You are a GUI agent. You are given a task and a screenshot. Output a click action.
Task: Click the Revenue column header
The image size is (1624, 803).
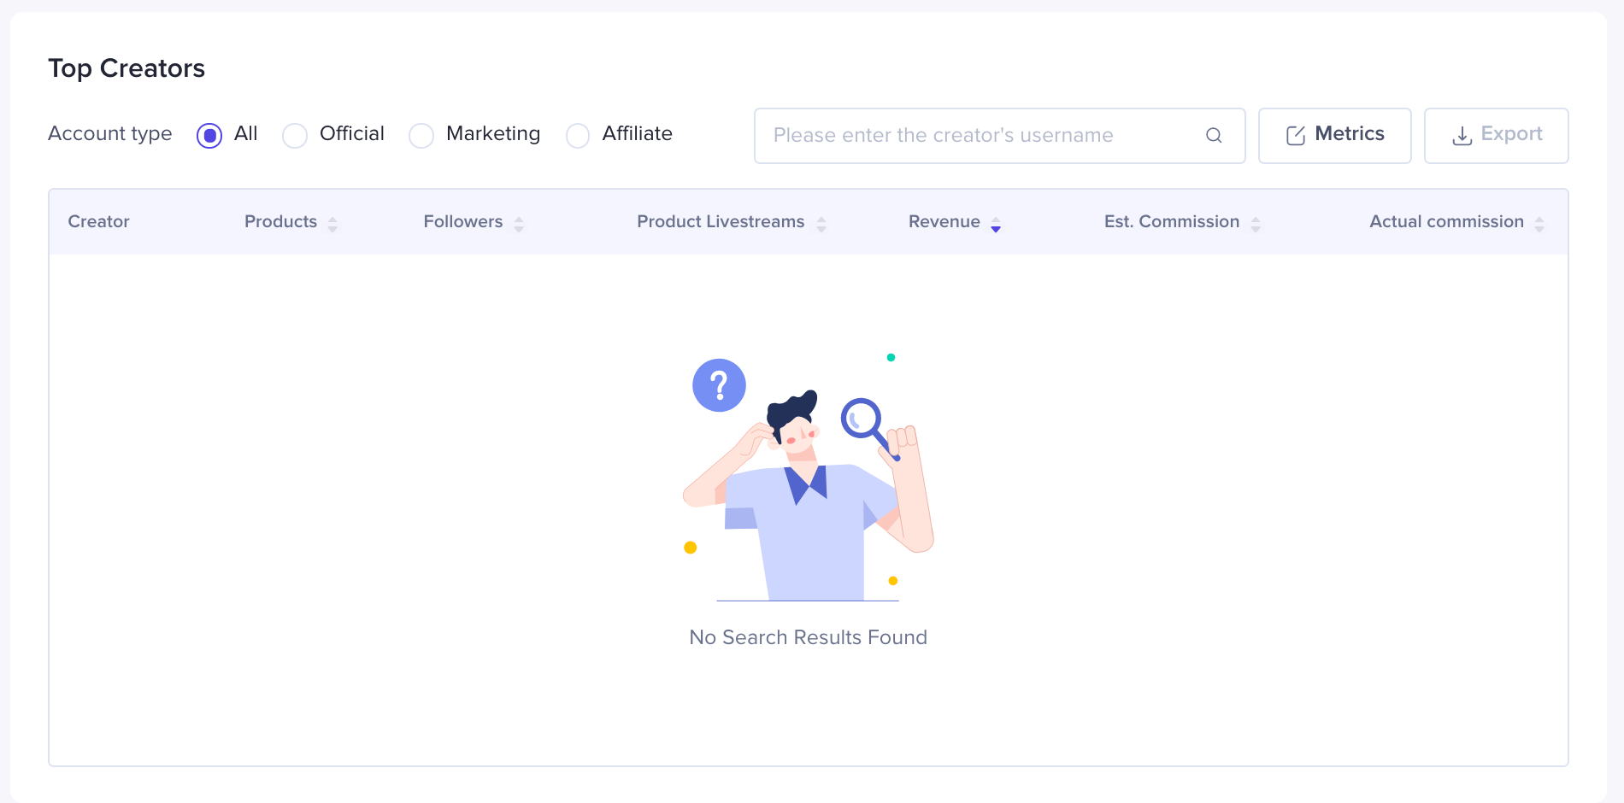click(x=944, y=222)
